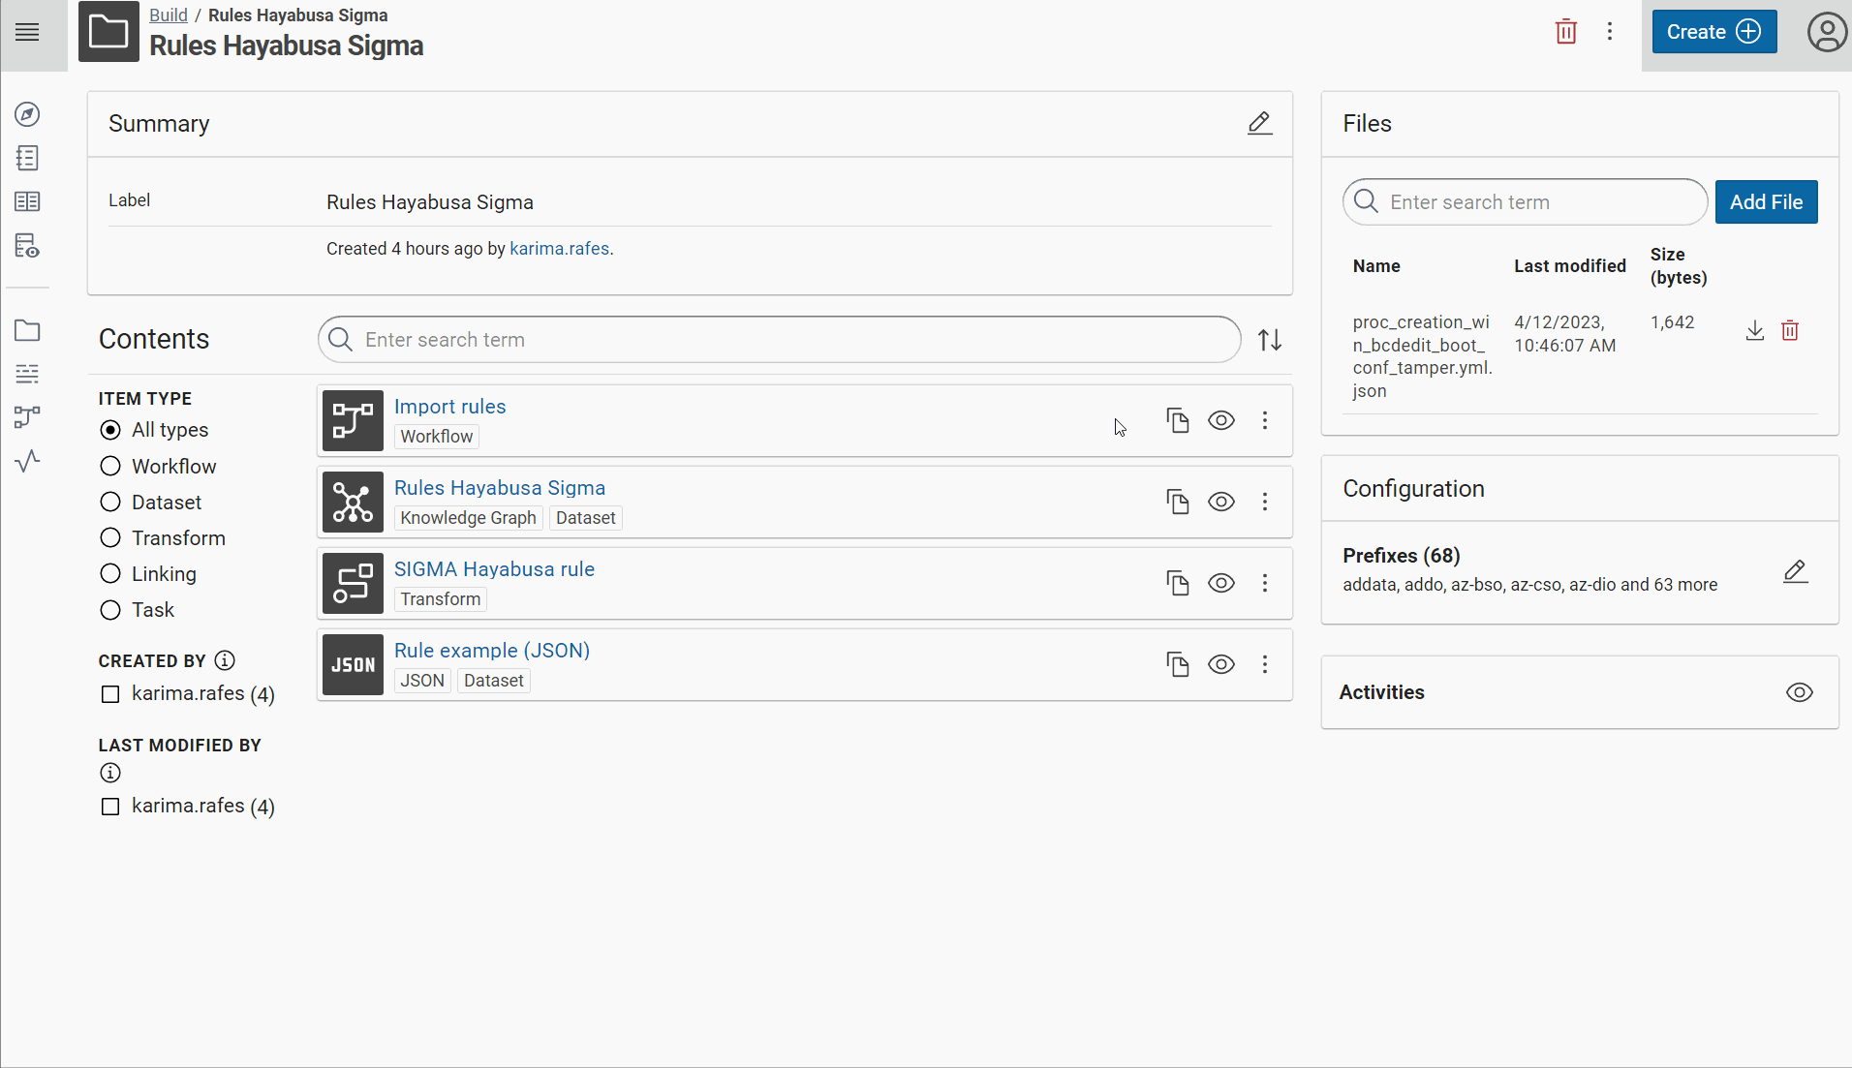Select the Transform item type filter
Image resolution: width=1852 pixels, height=1068 pixels.
110,538
